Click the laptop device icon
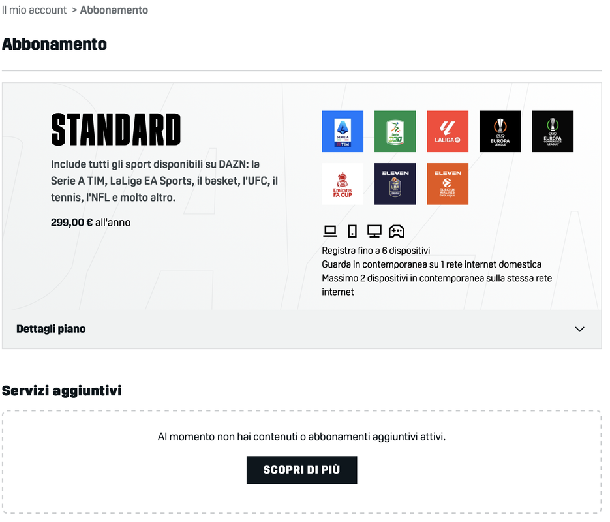 [x=330, y=231]
